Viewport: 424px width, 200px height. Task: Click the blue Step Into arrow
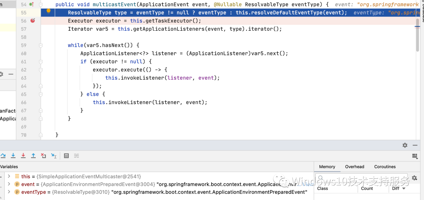(x=13, y=156)
